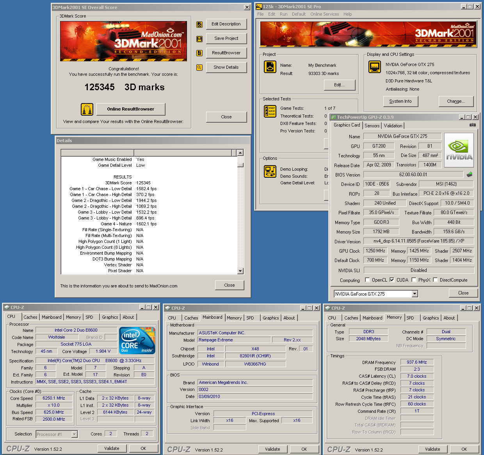Click the Details list scrollbar thumb
Screen dimensions: 484x455
click(240, 164)
